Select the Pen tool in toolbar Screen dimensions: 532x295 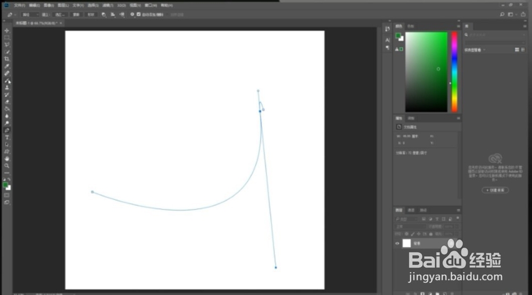click(x=7, y=130)
